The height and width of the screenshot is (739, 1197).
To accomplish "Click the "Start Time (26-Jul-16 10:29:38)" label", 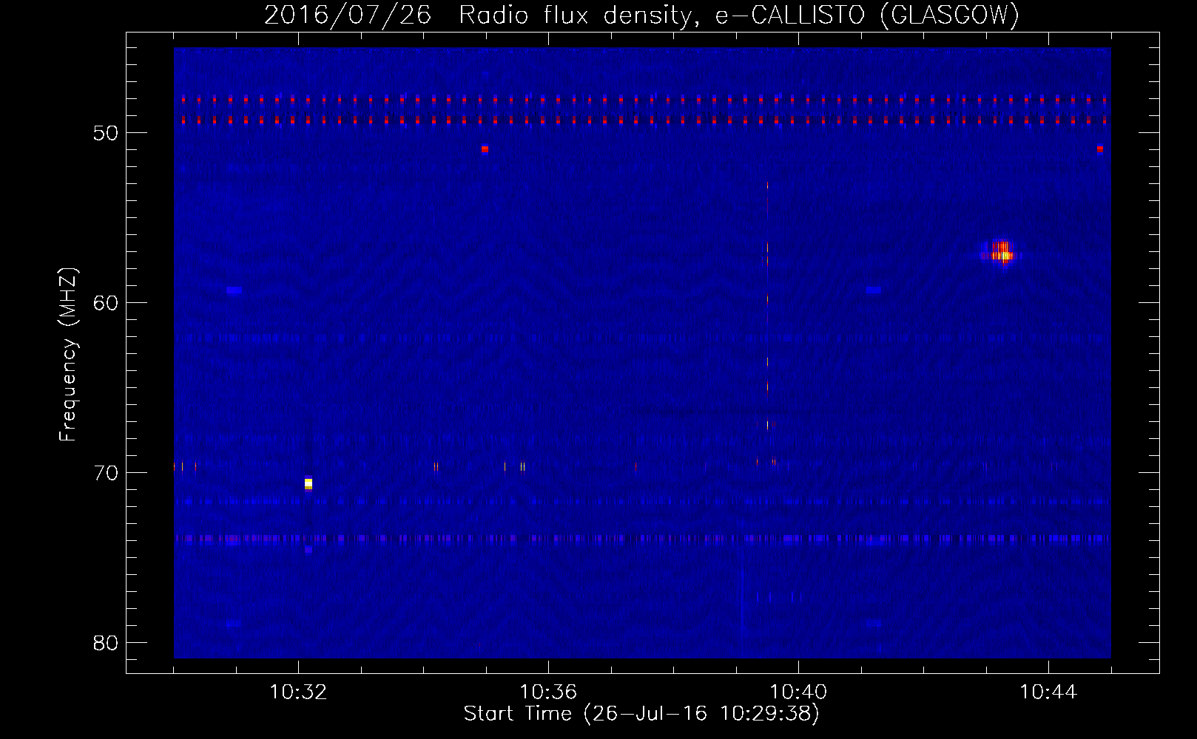I will (641, 714).
